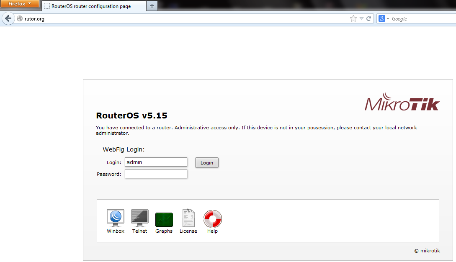Screen dimensions: 456x262
Task: Click the Google search engine icon
Action: pyautogui.click(x=382, y=18)
